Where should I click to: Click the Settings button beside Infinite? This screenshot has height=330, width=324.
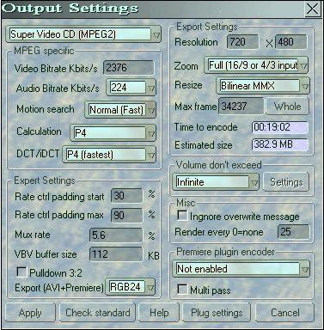pyautogui.click(x=286, y=182)
